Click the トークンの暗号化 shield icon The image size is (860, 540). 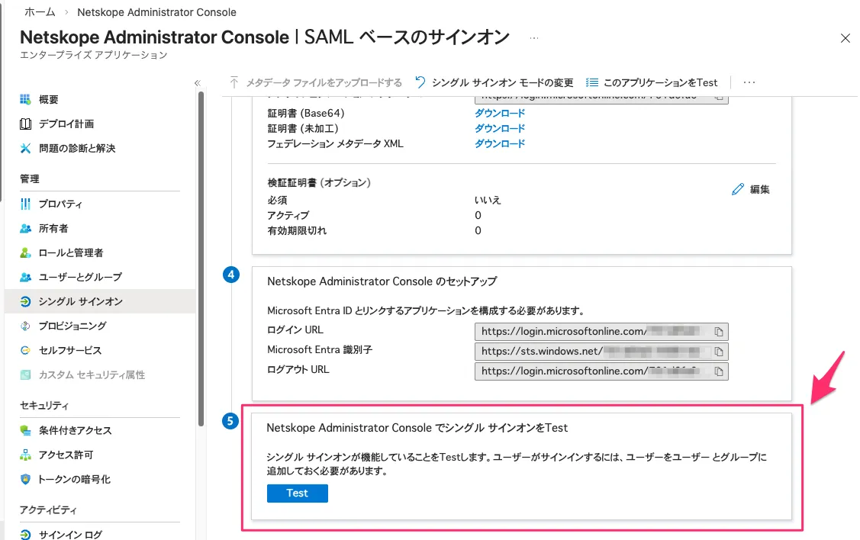tap(25, 480)
